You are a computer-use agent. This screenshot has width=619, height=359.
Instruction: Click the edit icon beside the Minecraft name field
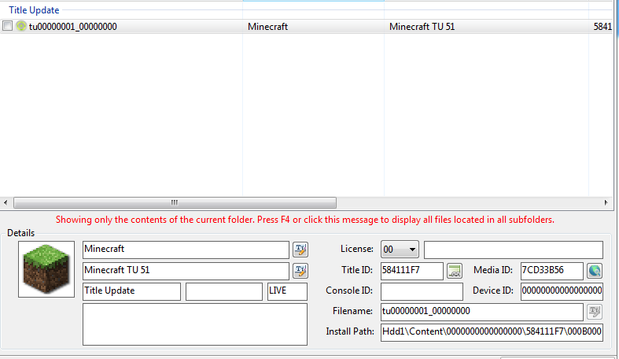(x=300, y=250)
